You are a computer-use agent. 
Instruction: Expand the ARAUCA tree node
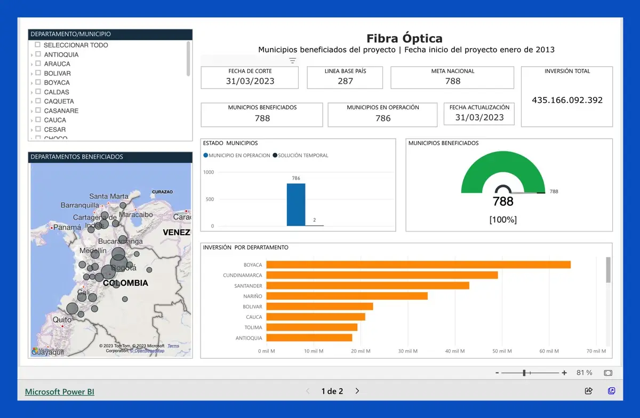[x=32, y=64]
